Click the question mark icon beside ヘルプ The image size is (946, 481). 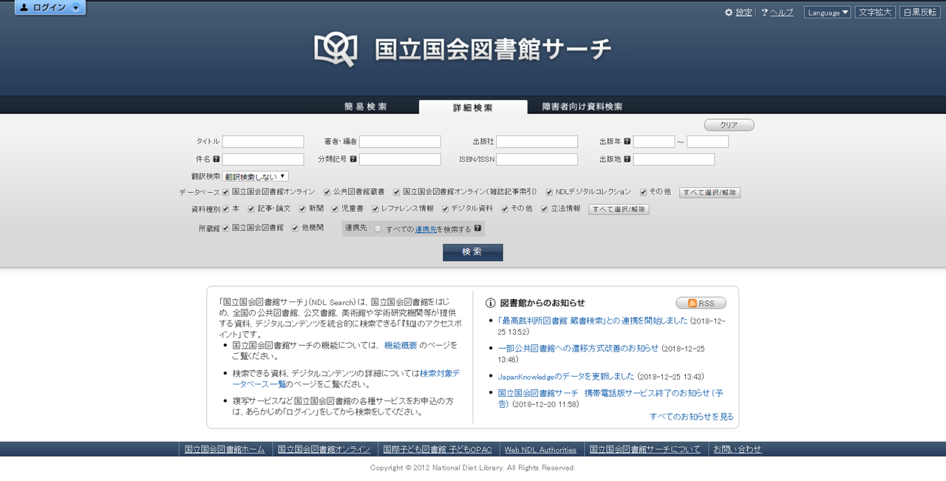764,13
